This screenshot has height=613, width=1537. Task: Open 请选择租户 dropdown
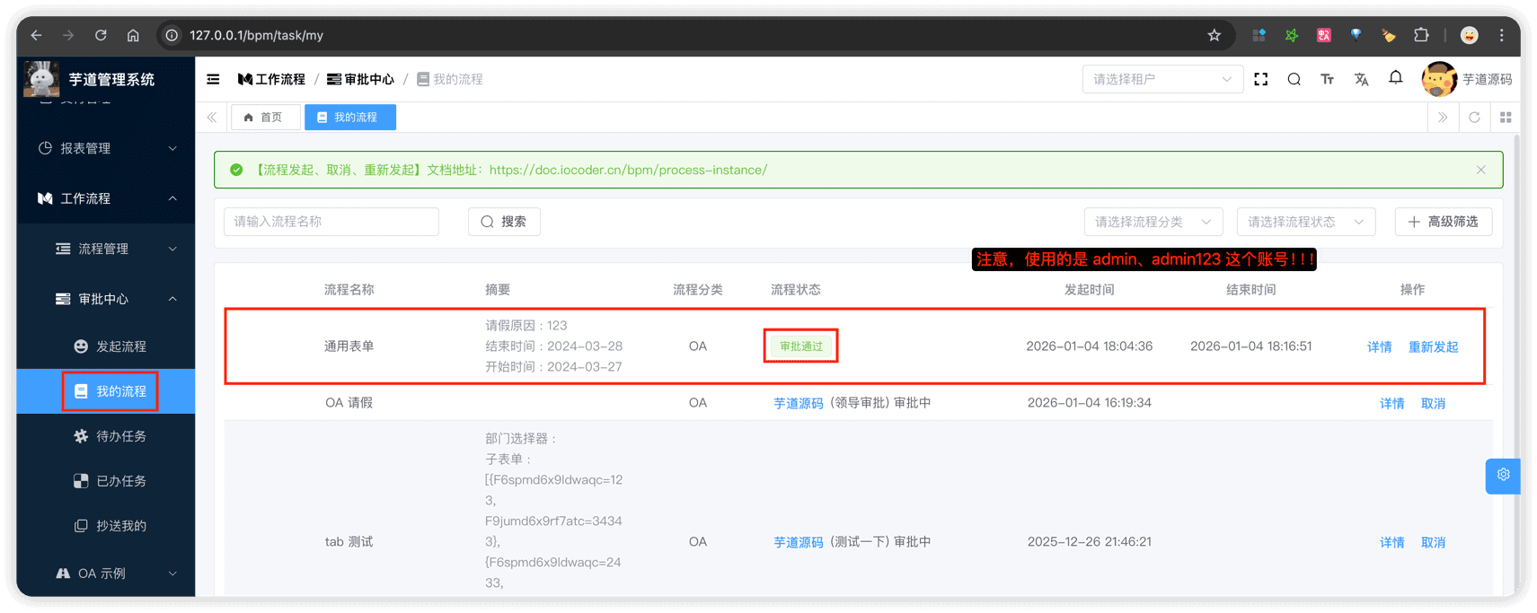(x=1162, y=79)
